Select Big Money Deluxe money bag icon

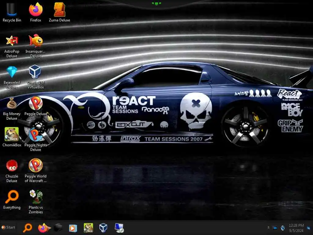click(12, 109)
